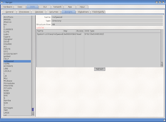Click the Refresh button
Image resolution: width=166 pixels, height=122 pixels.
point(100,69)
